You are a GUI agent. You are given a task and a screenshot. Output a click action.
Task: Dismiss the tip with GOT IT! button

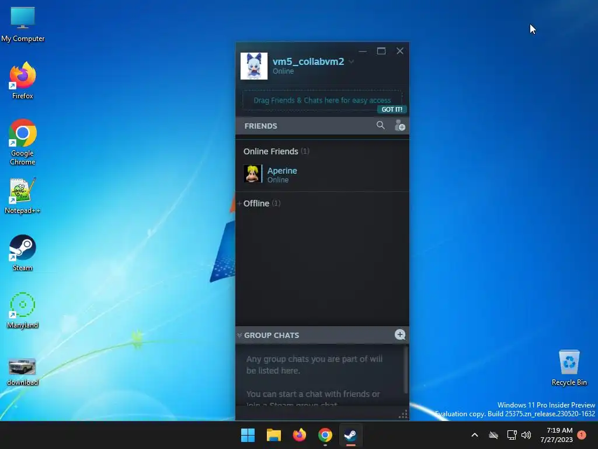click(392, 109)
